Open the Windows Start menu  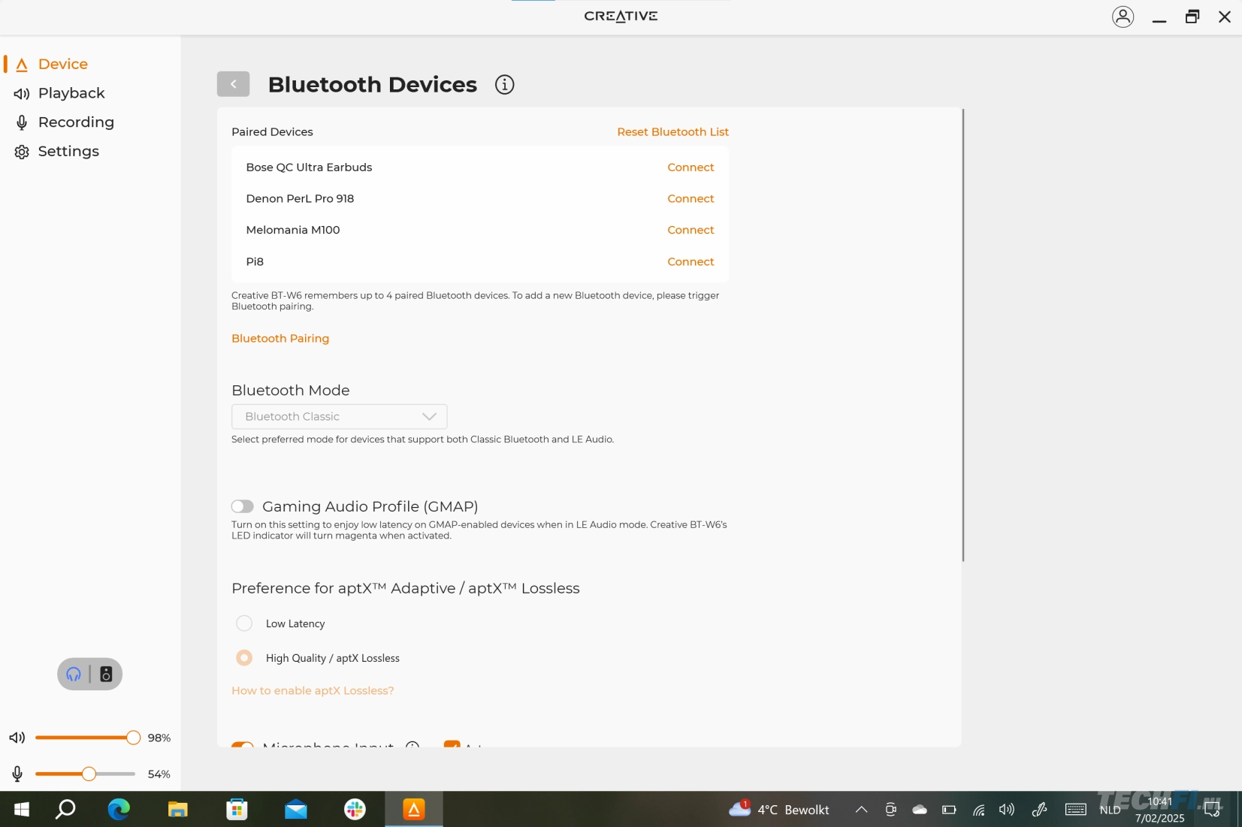(x=21, y=809)
